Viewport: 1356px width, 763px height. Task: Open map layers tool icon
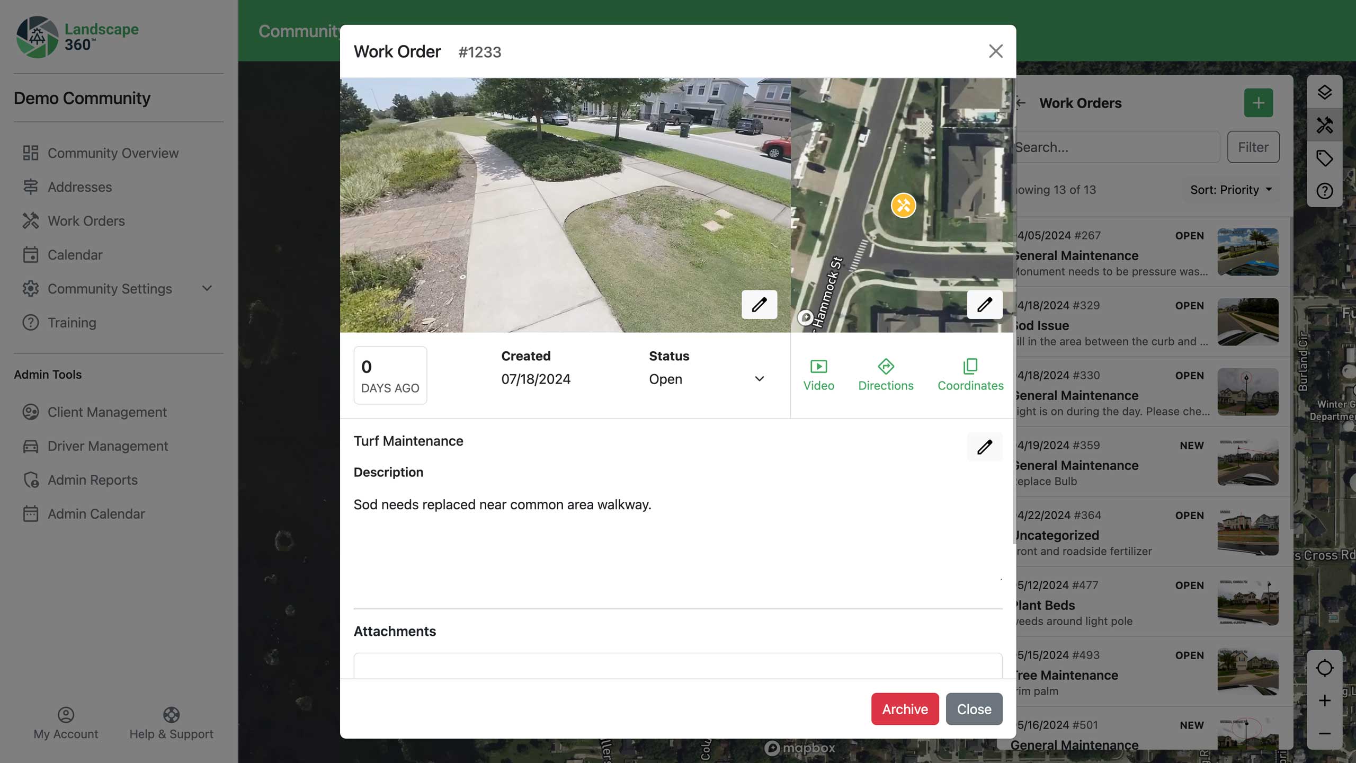1324,92
